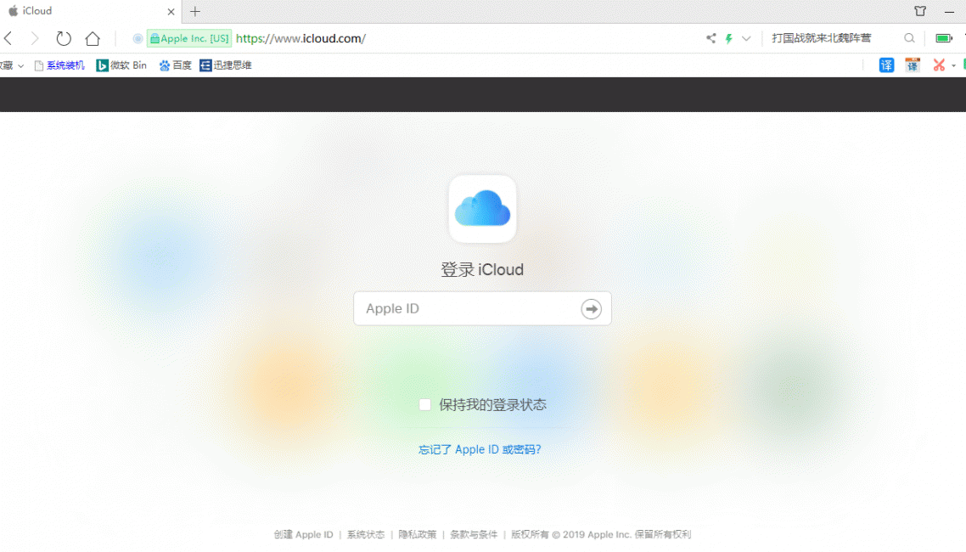Image resolution: width=966 pixels, height=552 pixels.
Task: Open the 系统装机 bookmark
Action: click(x=59, y=65)
